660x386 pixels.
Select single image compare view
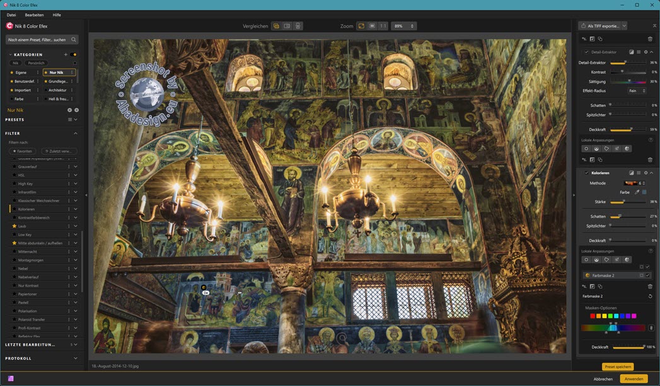pos(276,26)
